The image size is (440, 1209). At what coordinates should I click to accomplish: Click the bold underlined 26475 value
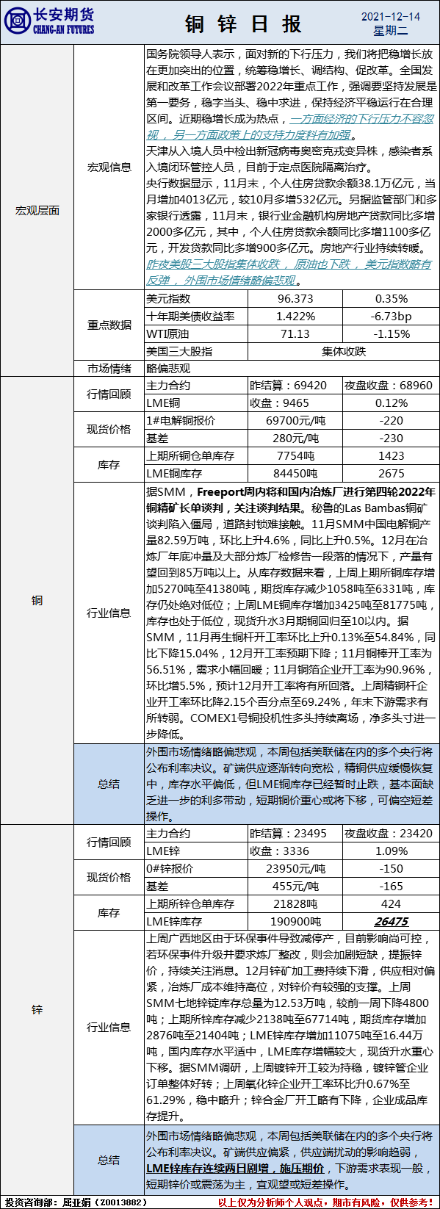[392, 922]
